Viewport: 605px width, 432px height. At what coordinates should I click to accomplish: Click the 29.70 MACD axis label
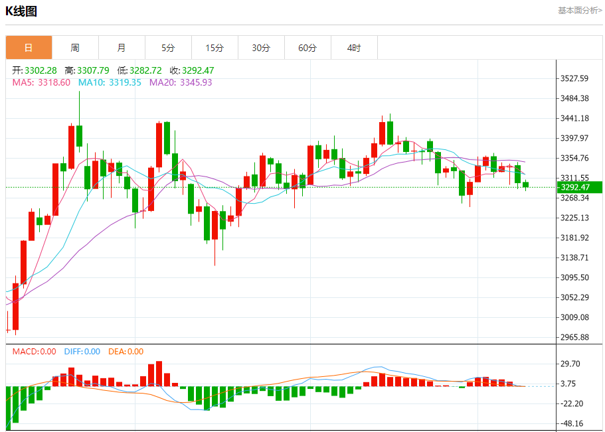(570, 364)
